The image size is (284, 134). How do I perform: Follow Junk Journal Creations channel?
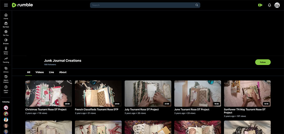263,62
